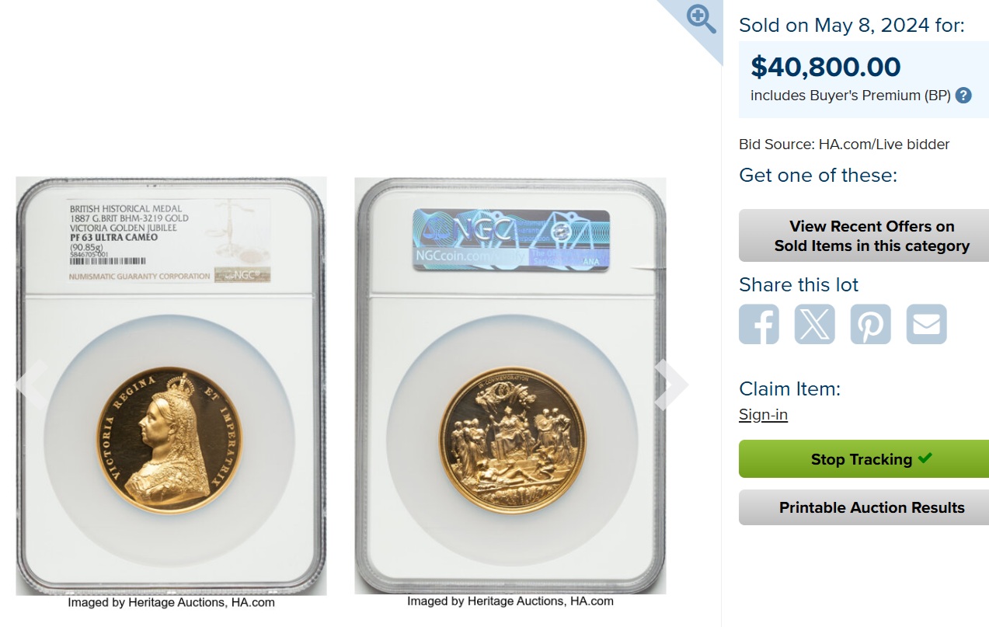The height and width of the screenshot is (627, 989).
Task: Open the obverse slab photo of medal
Action: (171, 386)
